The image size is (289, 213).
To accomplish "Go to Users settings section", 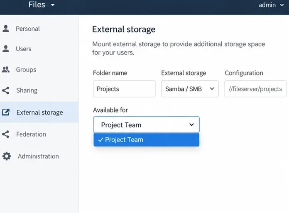I will pos(24,49).
